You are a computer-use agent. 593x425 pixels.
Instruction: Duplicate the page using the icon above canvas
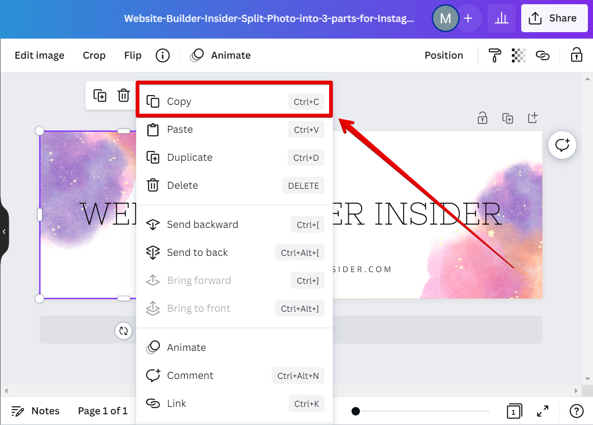click(x=508, y=118)
